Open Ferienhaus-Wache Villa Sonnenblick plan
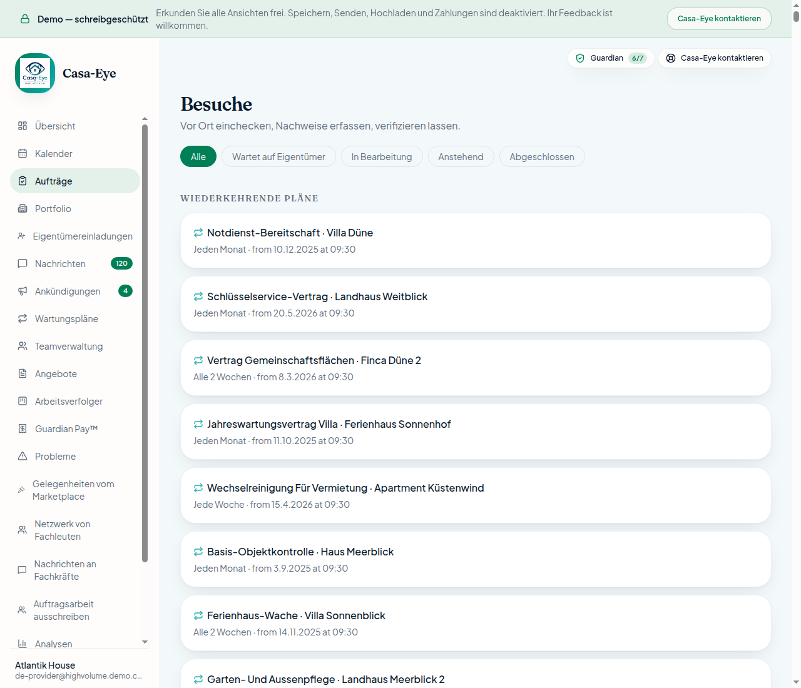801x688 pixels. click(476, 623)
